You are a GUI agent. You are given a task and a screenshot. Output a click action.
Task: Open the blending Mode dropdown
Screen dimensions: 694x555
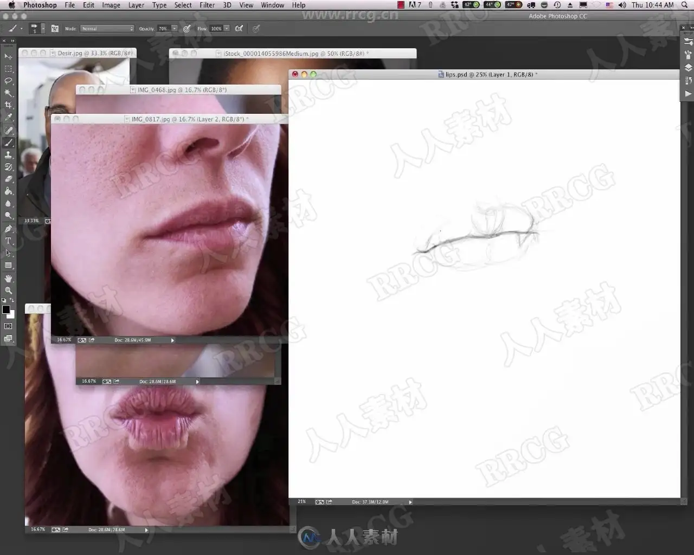point(107,29)
